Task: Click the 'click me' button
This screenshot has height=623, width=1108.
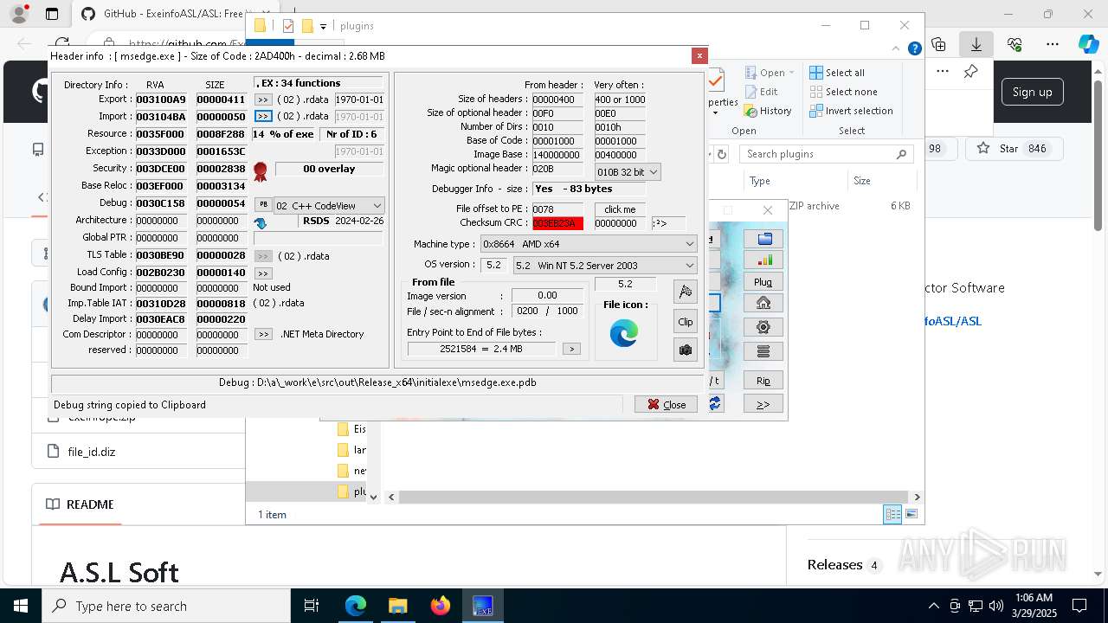Action: [620, 209]
